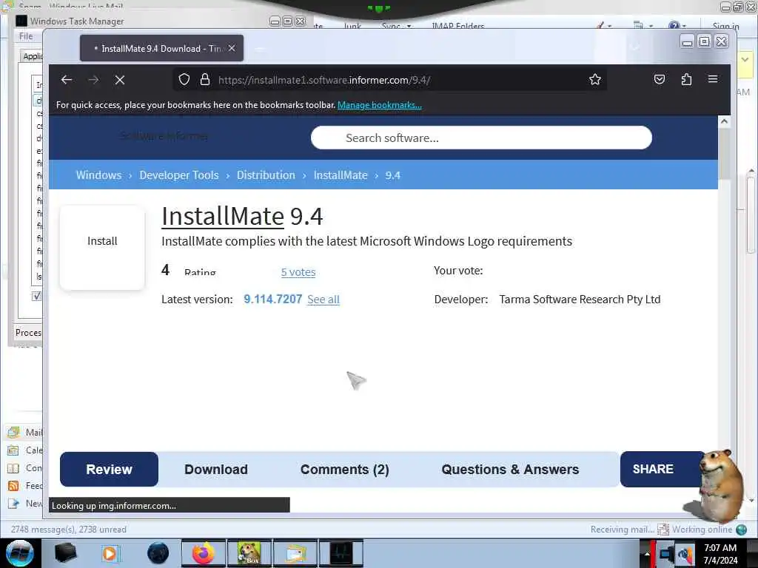Screen dimensions: 758x568
Task: Show hidden system tray icons arrow
Action: [x=647, y=554]
